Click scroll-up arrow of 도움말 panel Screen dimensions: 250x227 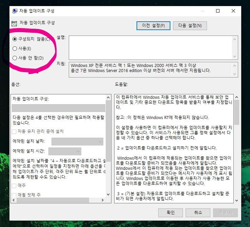tap(236, 97)
